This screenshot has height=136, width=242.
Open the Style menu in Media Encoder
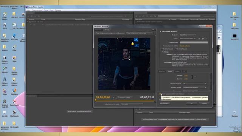coord(46,10)
